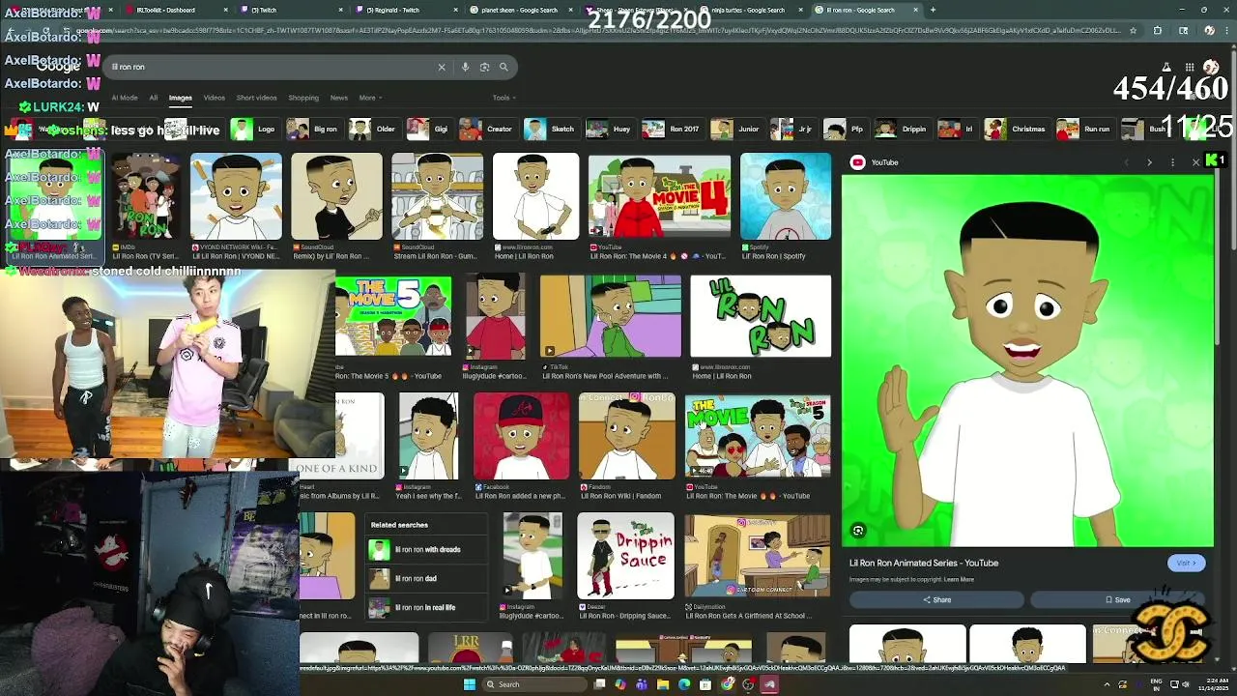Open search by image with the Lens icon
This screenshot has height=696, width=1237.
[x=484, y=67]
